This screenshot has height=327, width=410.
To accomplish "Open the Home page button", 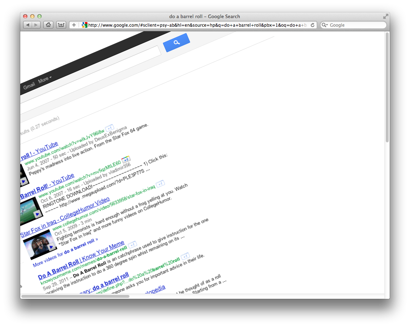I will pyautogui.click(x=48, y=25).
